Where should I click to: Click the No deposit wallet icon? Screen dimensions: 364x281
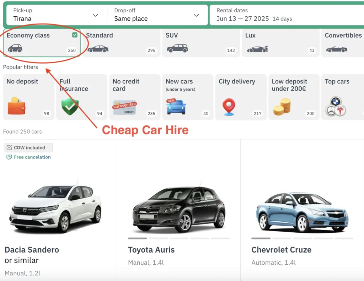pyautogui.click(x=16, y=106)
